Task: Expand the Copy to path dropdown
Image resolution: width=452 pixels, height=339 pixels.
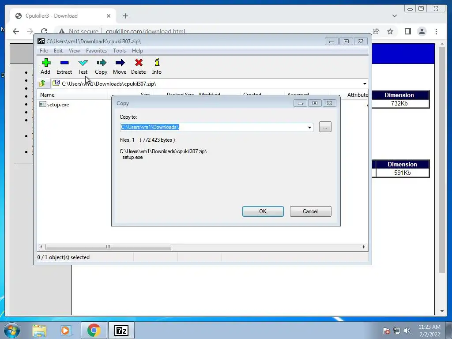Action: (x=309, y=127)
